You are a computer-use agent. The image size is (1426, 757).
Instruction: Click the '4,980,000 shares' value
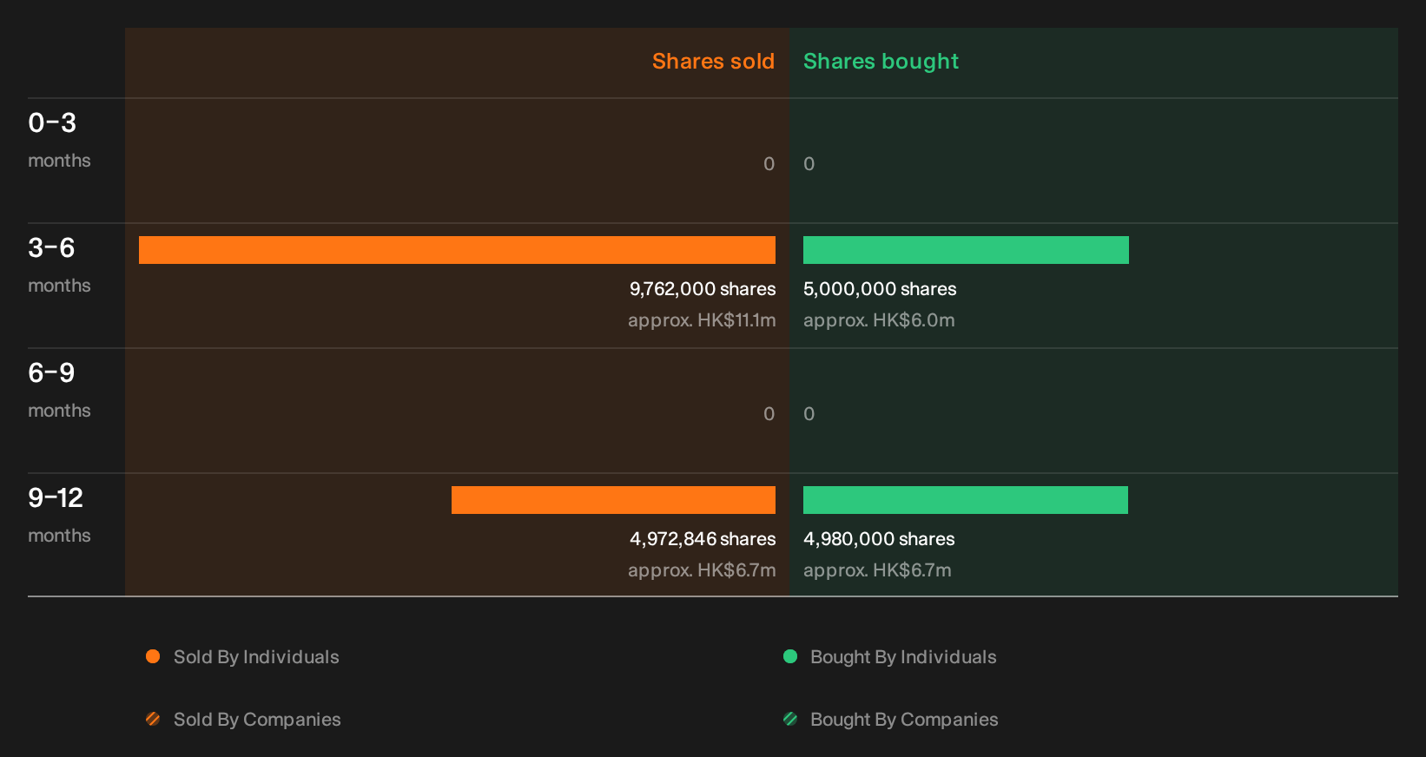click(x=879, y=539)
